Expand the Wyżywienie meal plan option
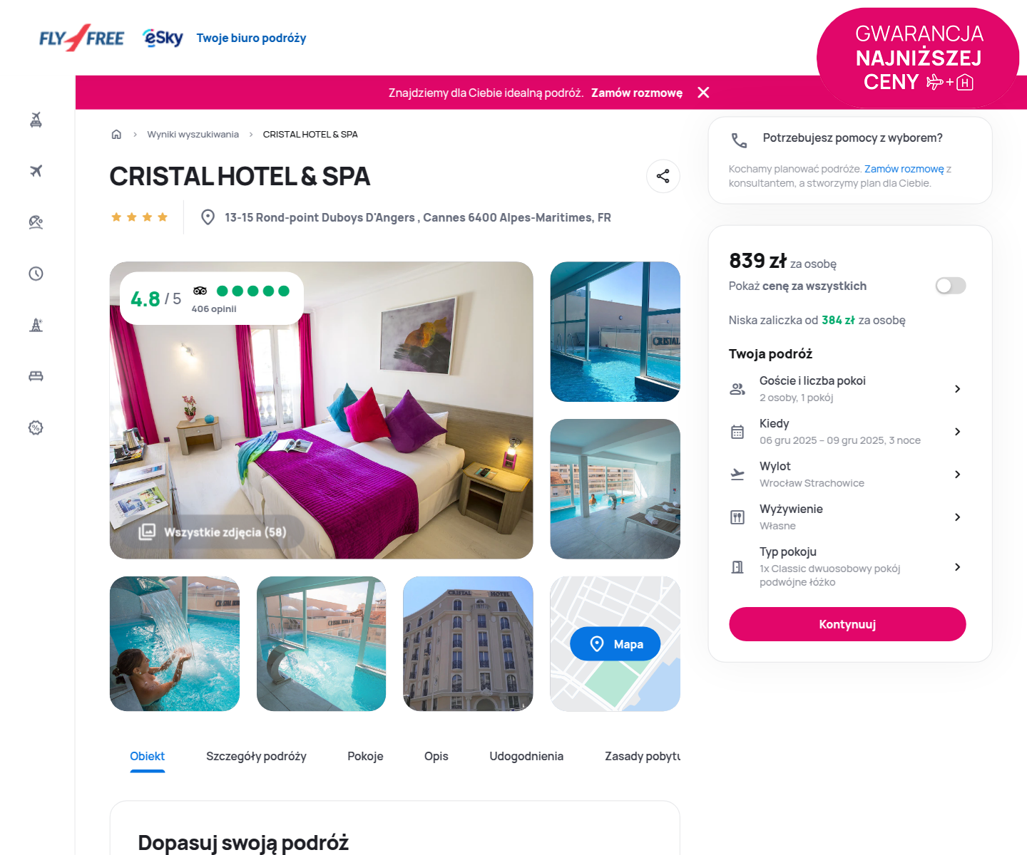 click(x=847, y=517)
